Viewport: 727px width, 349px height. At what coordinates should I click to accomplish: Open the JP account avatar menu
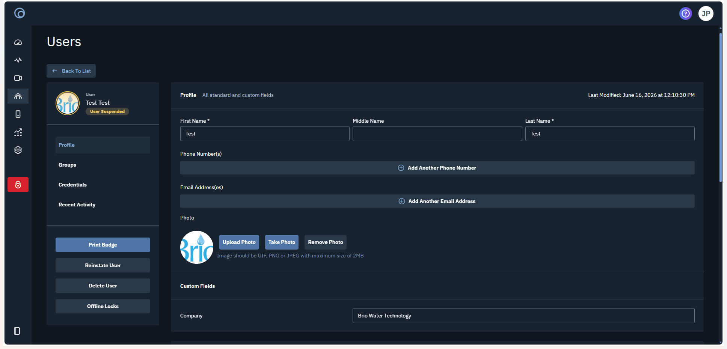tap(706, 14)
